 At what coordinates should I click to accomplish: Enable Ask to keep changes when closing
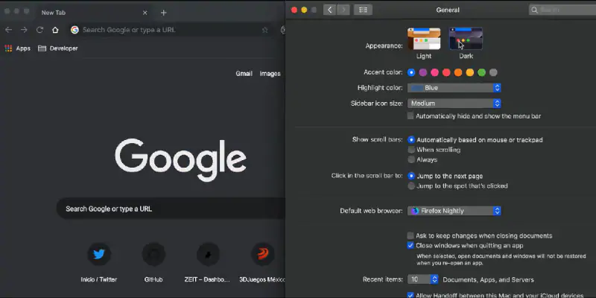[x=410, y=235]
